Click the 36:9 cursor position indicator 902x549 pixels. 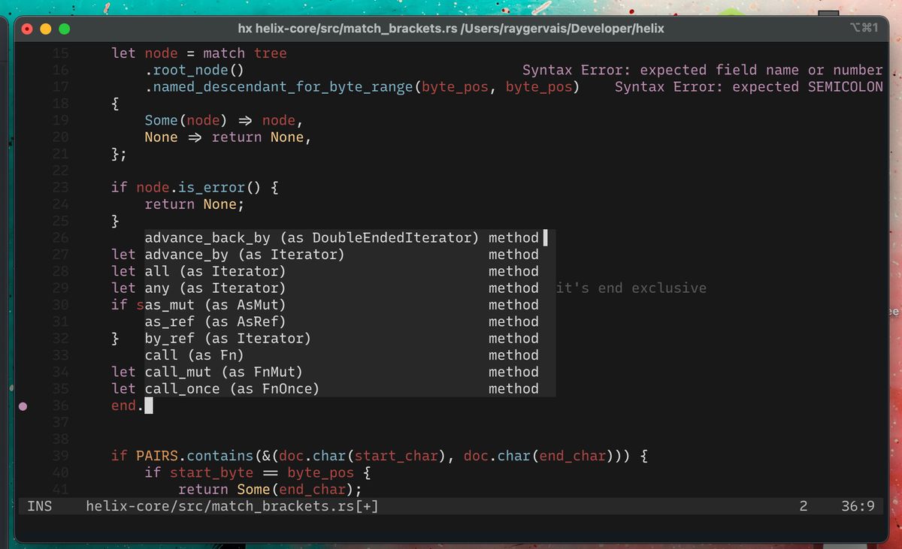[x=858, y=506]
